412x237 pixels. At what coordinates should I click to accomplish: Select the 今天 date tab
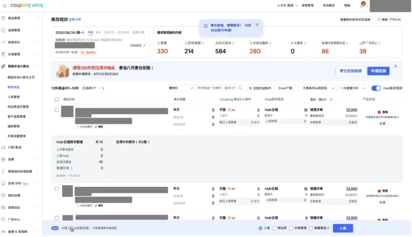click(90, 32)
